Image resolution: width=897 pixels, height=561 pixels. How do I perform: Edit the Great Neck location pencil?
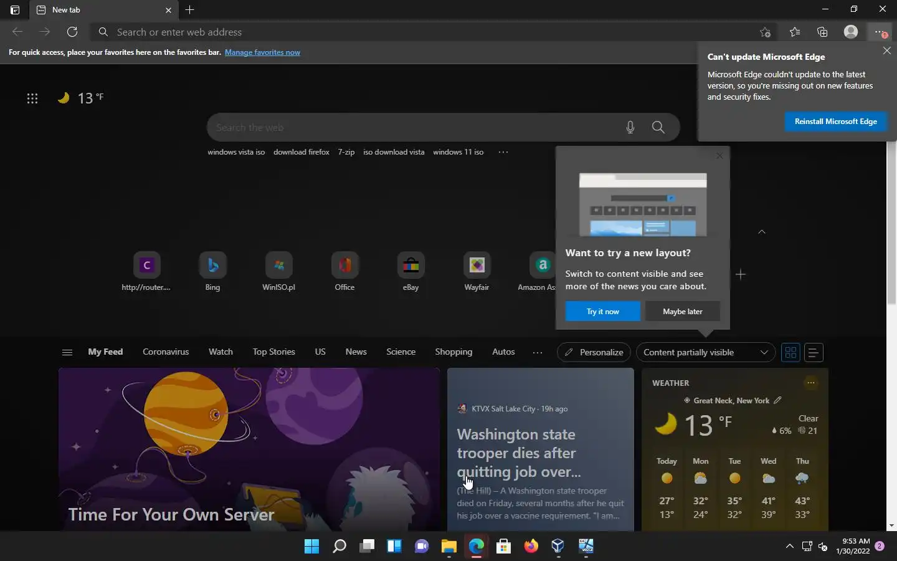click(x=777, y=400)
